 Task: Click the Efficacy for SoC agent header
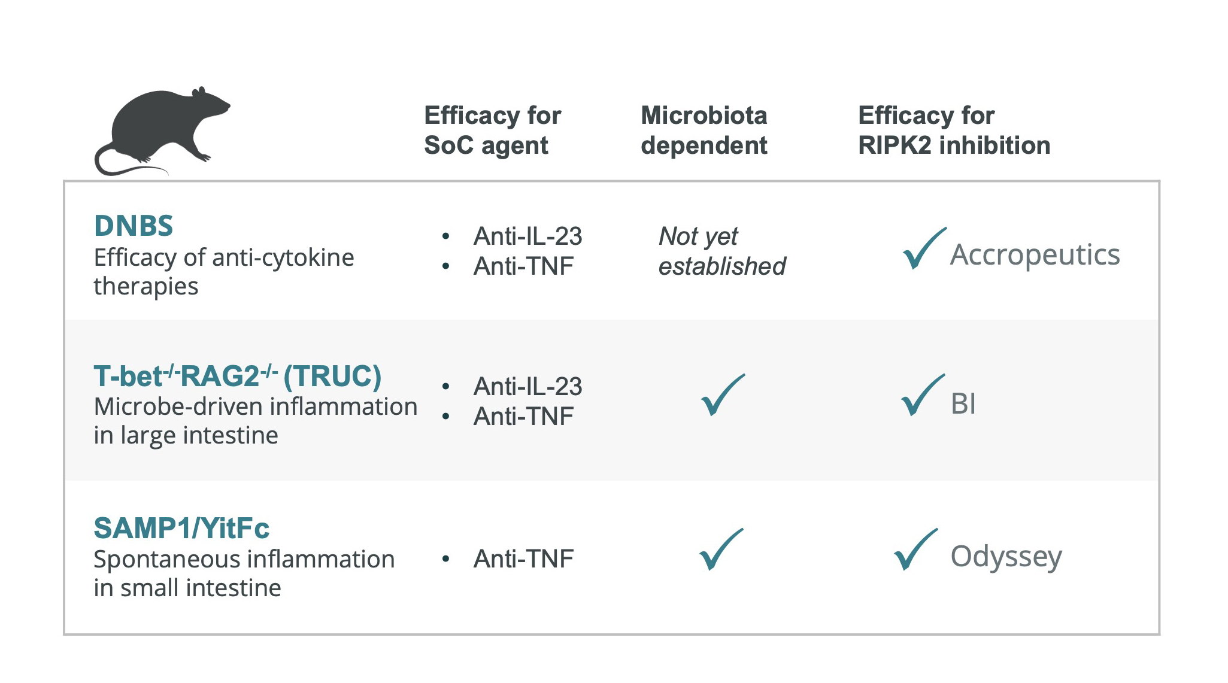(492, 130)
